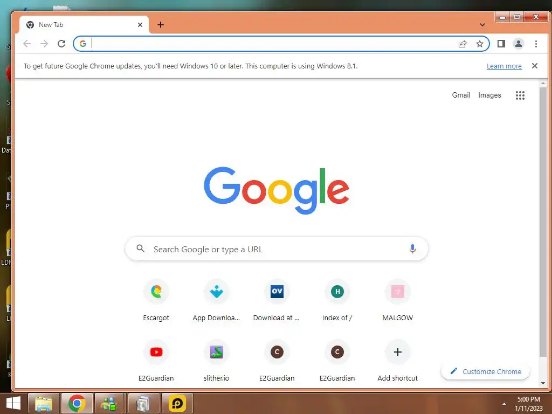
Task: Select the New Tab tab
Action: [84, 25]
